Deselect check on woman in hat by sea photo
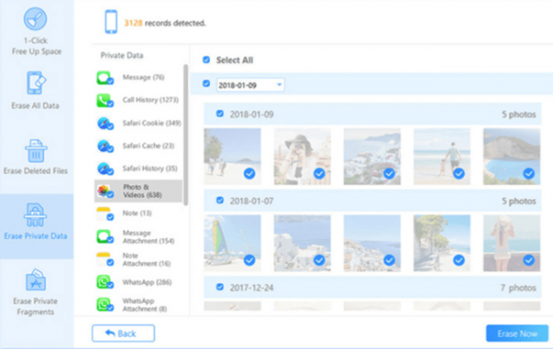 529,261
